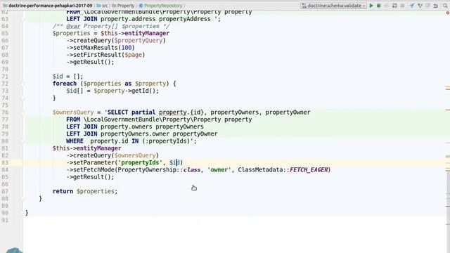Select the PropertyRepository class breadcrumb
The image size is (450, 253).
pyautogui.click(x=161, y=6)
